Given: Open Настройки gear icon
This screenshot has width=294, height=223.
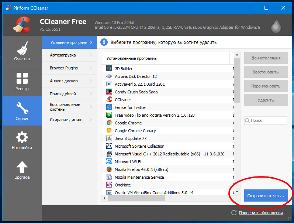Looking at the screenshot, I should click(22, 137).
